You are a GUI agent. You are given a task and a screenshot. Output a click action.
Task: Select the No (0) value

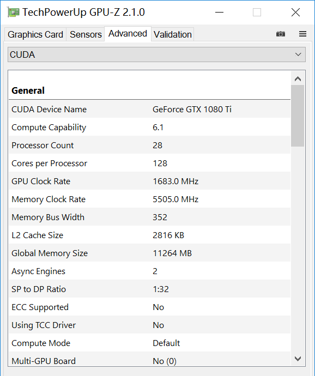[165, 361]
